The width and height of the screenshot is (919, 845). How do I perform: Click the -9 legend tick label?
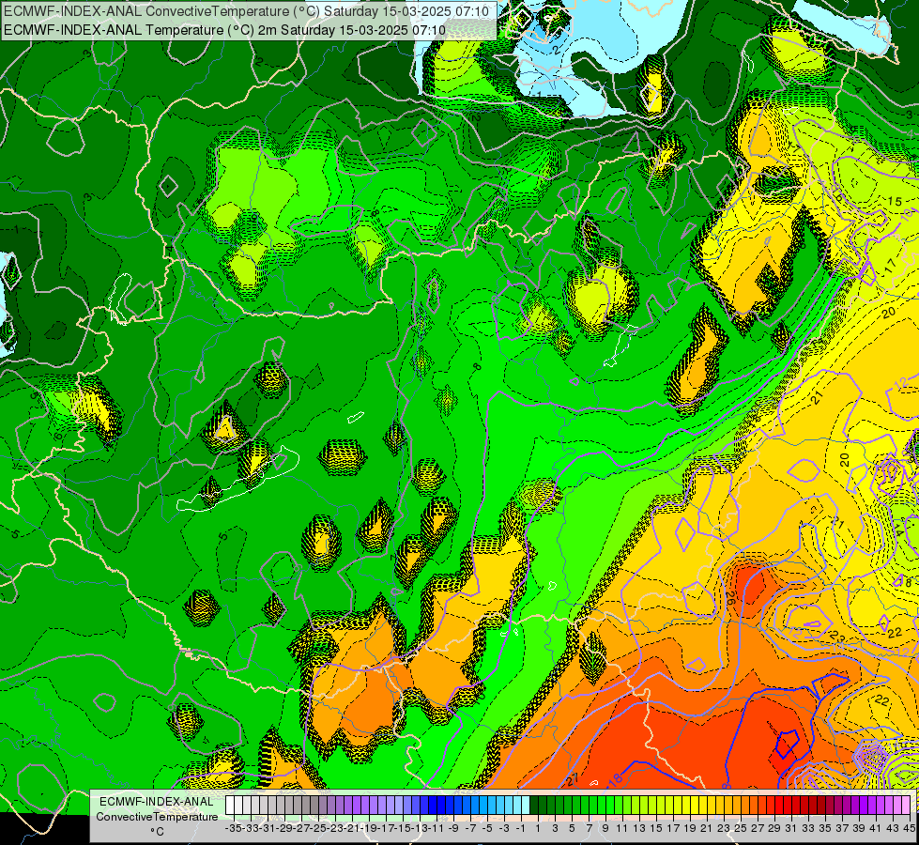453,829
